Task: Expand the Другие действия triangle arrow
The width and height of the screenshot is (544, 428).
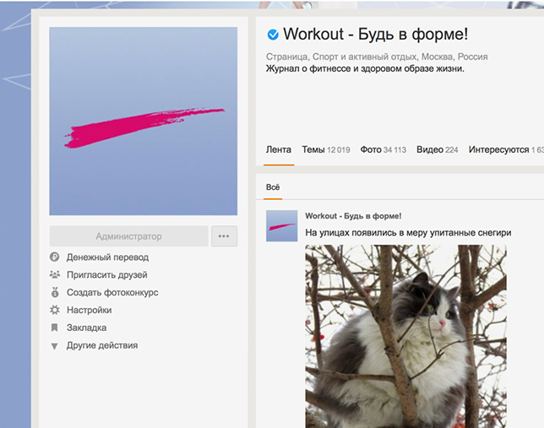Action: 54,346
